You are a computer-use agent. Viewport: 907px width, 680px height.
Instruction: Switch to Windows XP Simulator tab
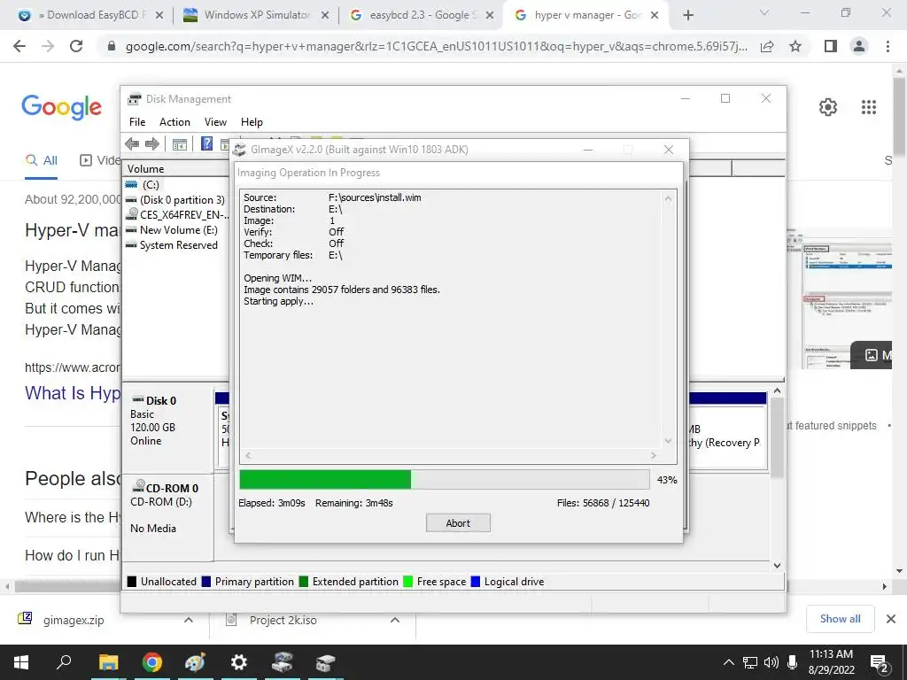click(256, 15)
